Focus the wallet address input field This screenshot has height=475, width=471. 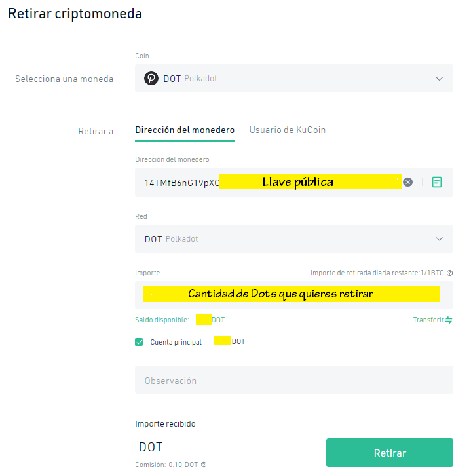point(269,182)
